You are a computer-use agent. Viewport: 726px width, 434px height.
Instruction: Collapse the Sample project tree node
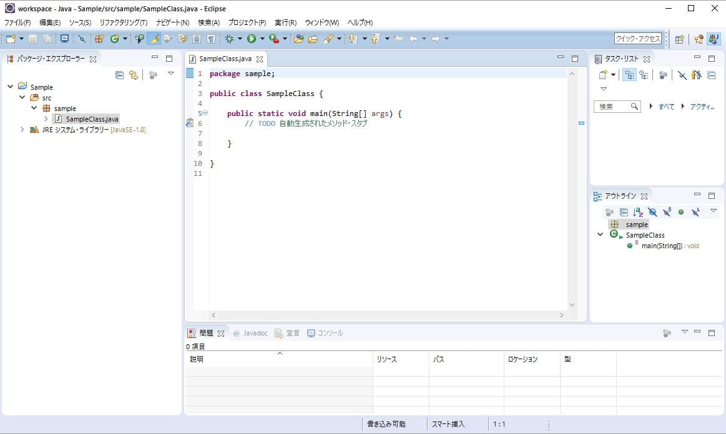[11, 87]
